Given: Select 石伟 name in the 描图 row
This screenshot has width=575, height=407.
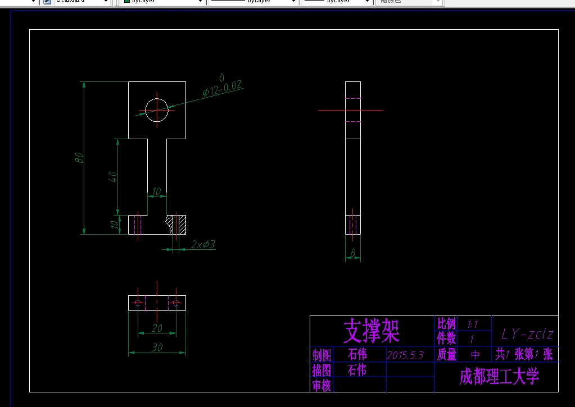Looking at the screenshot, I should point(357,370).
